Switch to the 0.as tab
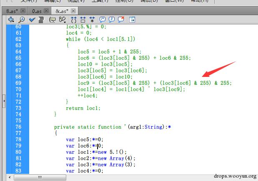This screenshot has height=181, width=258. [x=37, y=10]
